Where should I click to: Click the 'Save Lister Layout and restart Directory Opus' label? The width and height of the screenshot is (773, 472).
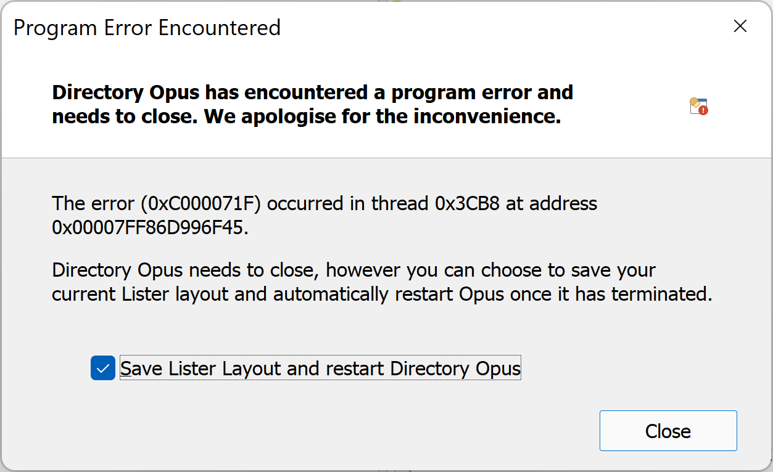click(x=320, y=368)
